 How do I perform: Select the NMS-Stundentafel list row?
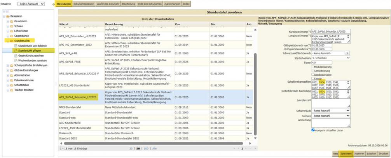pos(155,108)
